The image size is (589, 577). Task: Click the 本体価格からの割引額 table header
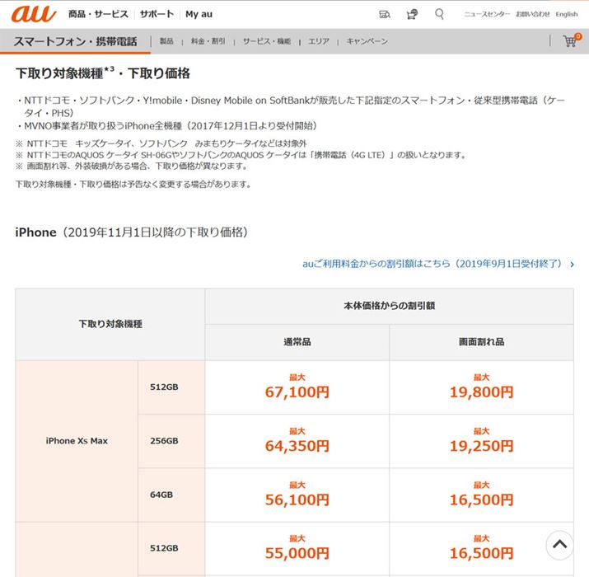[x=389, y=306]
